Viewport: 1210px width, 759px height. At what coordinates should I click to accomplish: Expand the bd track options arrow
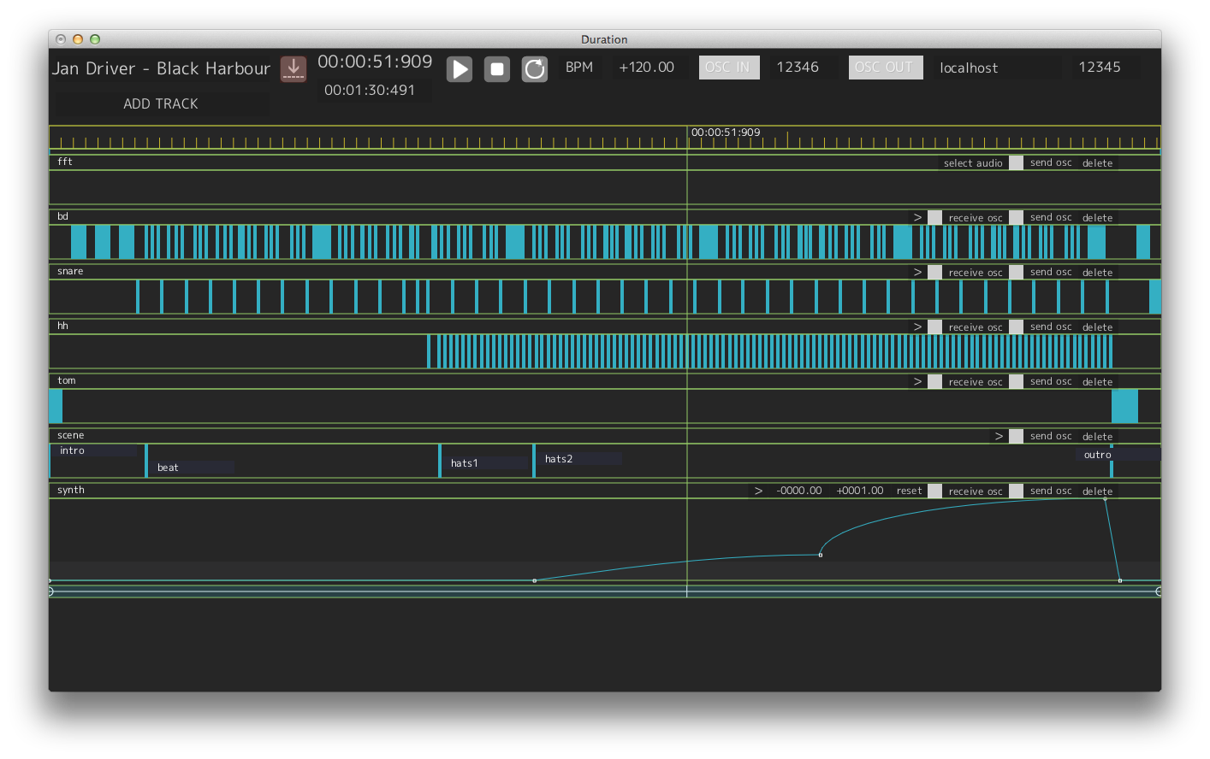click(x=917, y=218)
